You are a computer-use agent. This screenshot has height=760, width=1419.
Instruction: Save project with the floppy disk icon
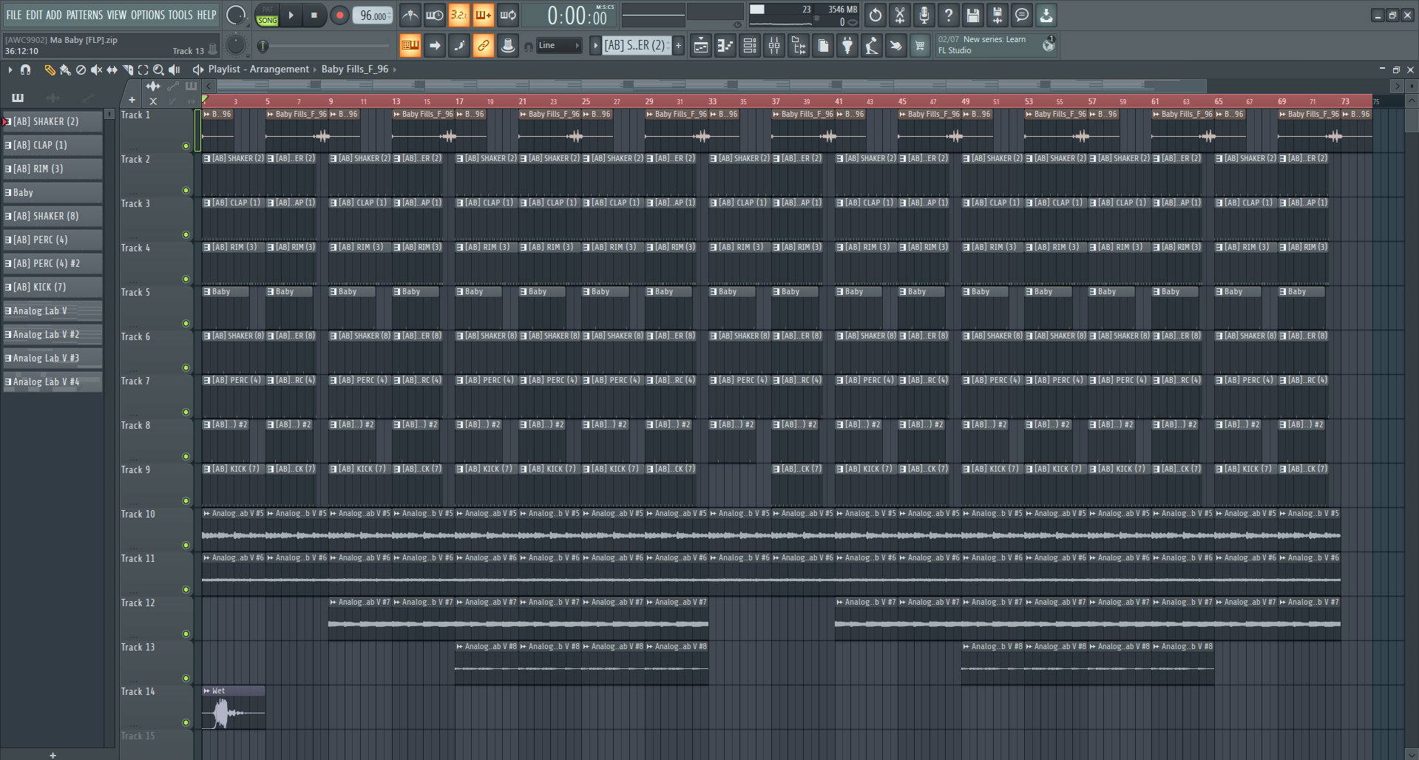point(973,15)
